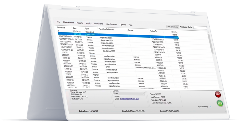
Task: Click the Last Payment: 10.00 text
Action: [x=158, y=97]
